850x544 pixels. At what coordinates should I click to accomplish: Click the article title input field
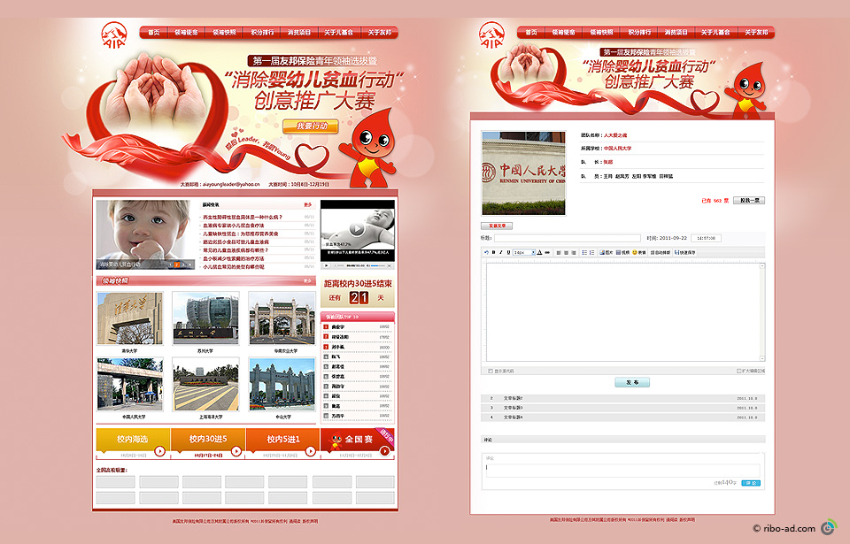point(567,239)
